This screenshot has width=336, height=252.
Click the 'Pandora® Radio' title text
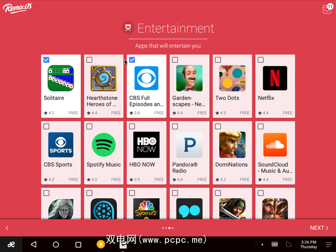click(x=185, y=168)
